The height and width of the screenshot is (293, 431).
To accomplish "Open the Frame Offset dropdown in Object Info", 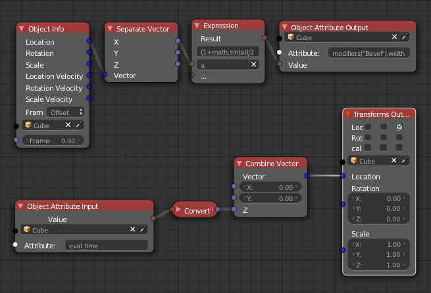I will click(65, 112).
